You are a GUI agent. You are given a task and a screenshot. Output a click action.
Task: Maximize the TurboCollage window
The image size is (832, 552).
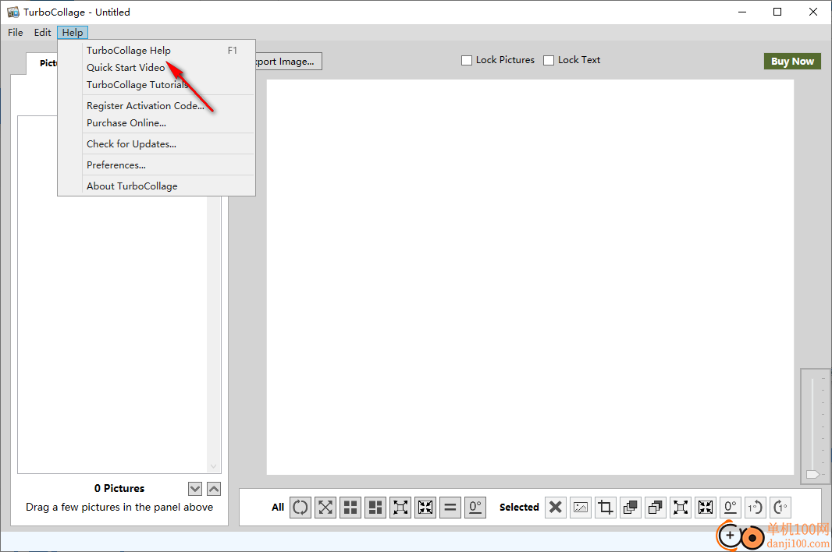tap(777, 12)
